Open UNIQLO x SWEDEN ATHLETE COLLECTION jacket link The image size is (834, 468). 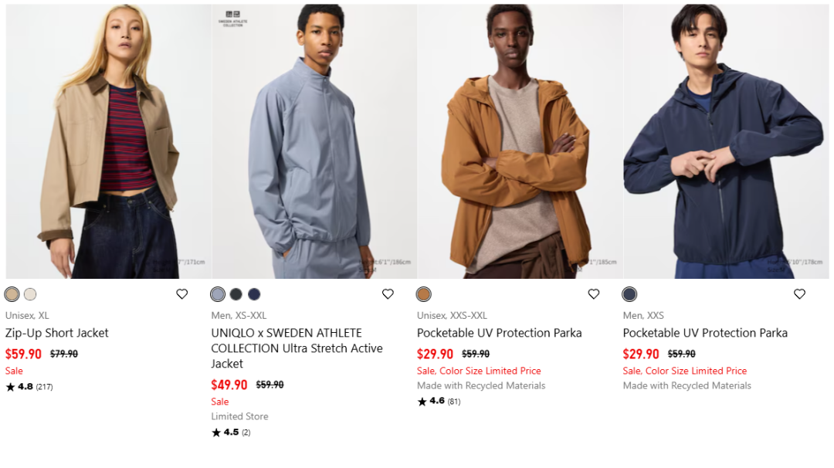[x=297, y=348]
